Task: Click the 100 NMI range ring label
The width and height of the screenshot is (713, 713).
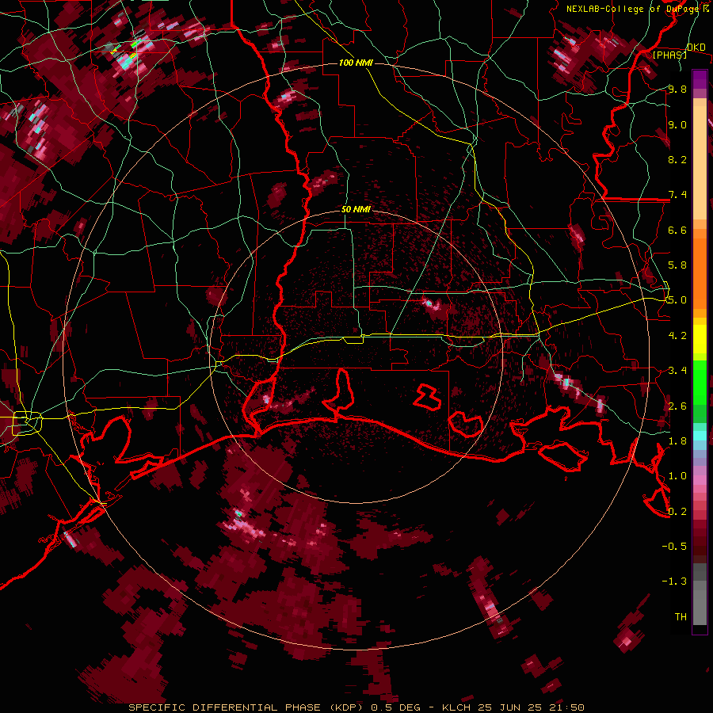Action: point(356,63)
